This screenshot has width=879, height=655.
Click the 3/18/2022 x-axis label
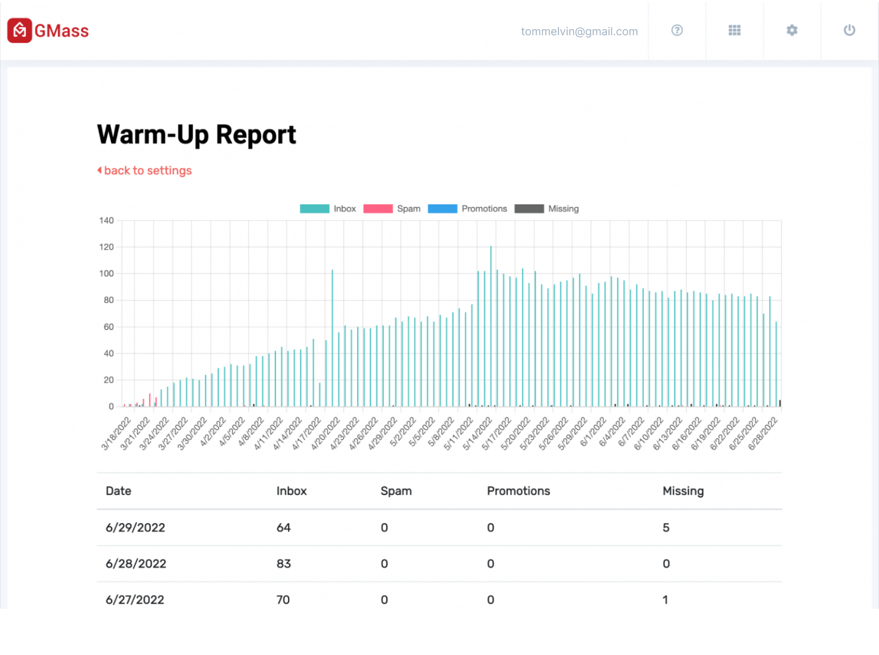(x=116, y=433)
